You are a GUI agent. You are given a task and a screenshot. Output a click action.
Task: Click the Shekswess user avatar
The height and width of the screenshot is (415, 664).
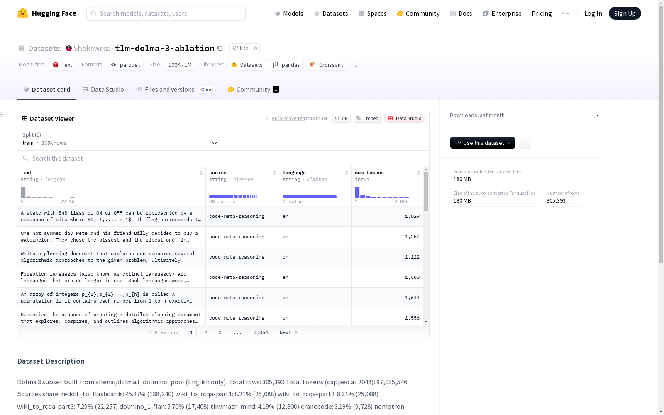point(69,48)
